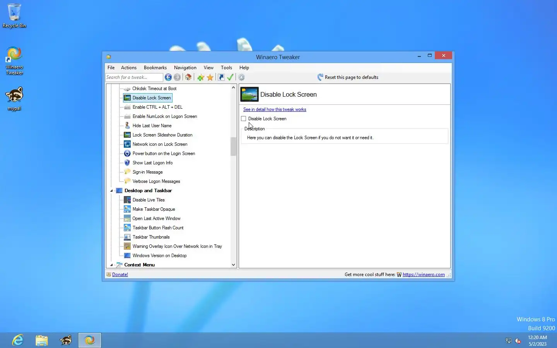Click the Hide Last User Name icon
Image resolution: width=557 pixels, height=348 pixels.
pyautogui.click(x=127, y=126)
